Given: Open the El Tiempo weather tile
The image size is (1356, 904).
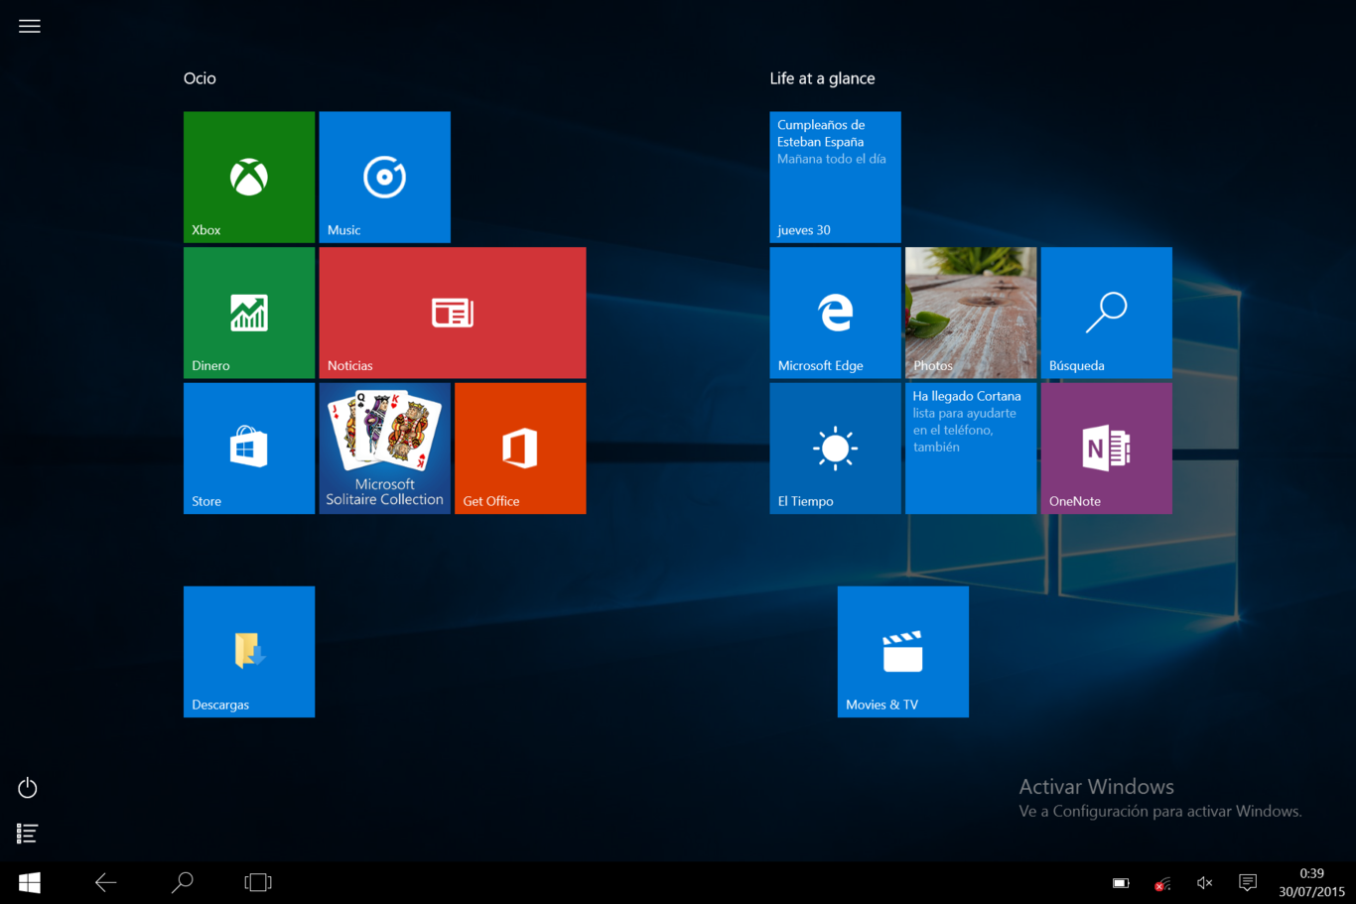Looking at the screenshot, I should (x=835, y=448).
